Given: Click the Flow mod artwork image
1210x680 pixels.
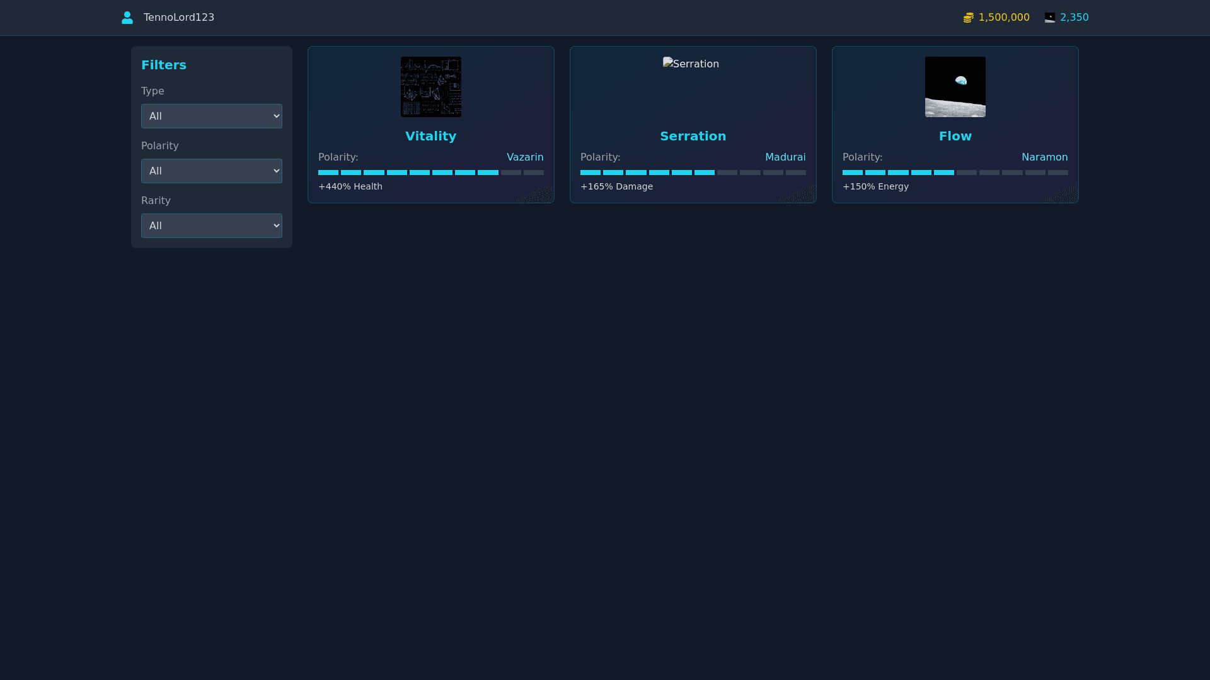Looking at the screenshot, I should (955, 86).
